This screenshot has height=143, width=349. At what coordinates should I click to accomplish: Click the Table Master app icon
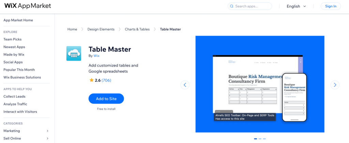click(x=74, y=53)
